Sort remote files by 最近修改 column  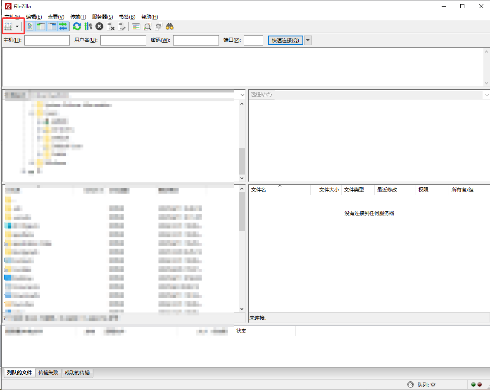(395, 190)
